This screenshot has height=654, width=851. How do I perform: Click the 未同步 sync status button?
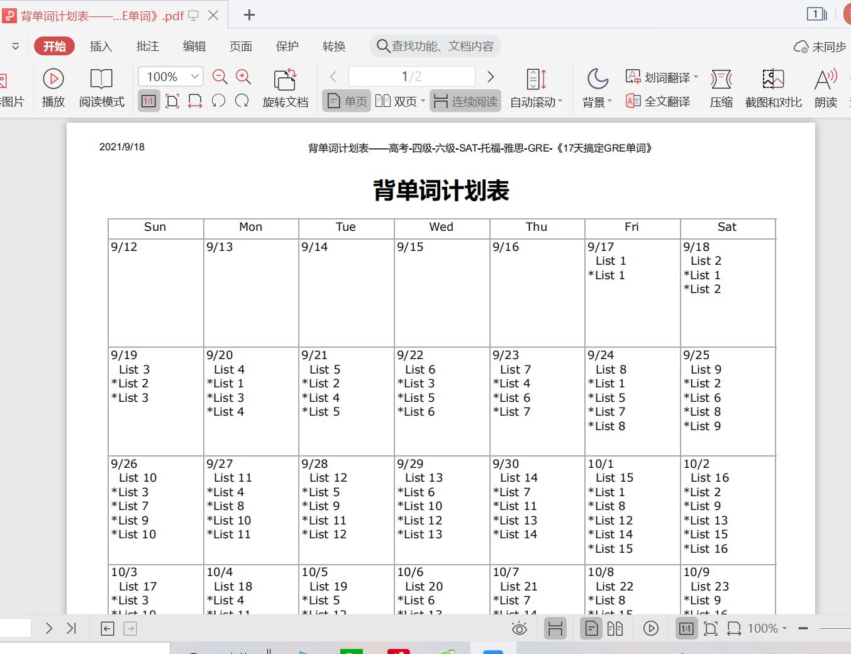tap(820, 47)
